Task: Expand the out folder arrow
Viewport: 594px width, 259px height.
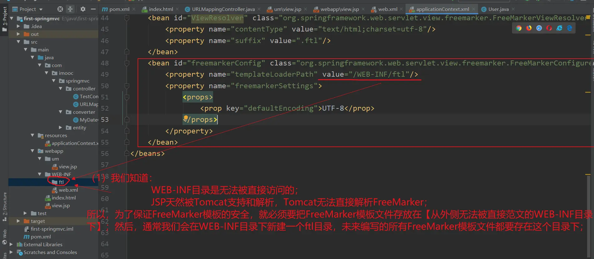Action: [18, 34]
